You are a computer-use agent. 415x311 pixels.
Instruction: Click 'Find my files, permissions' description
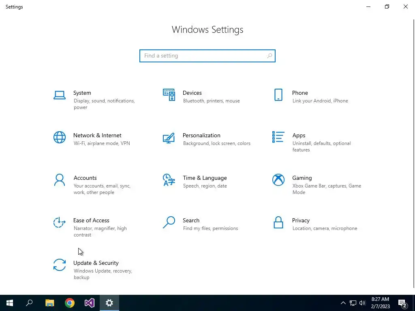click(210, 228)
